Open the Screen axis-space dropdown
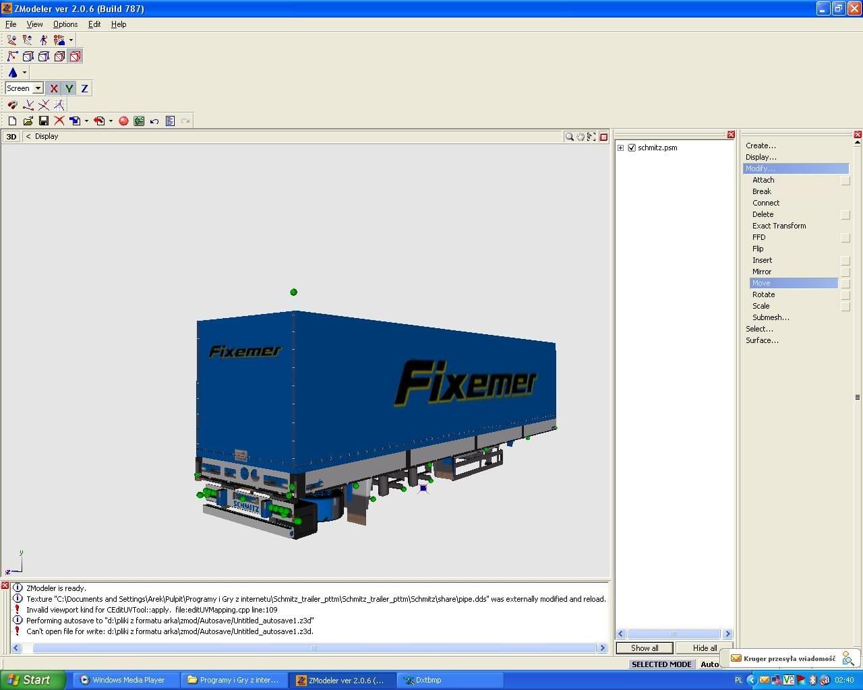The width and height of the screenshot is (863, 690). (x=38, y=88)
